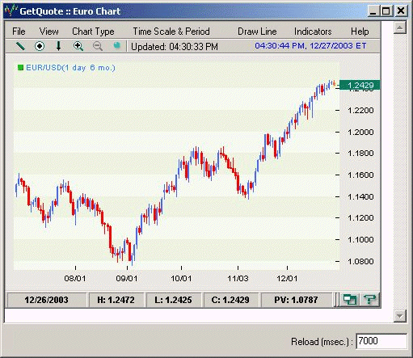Open the View menu

coord(48,32)
